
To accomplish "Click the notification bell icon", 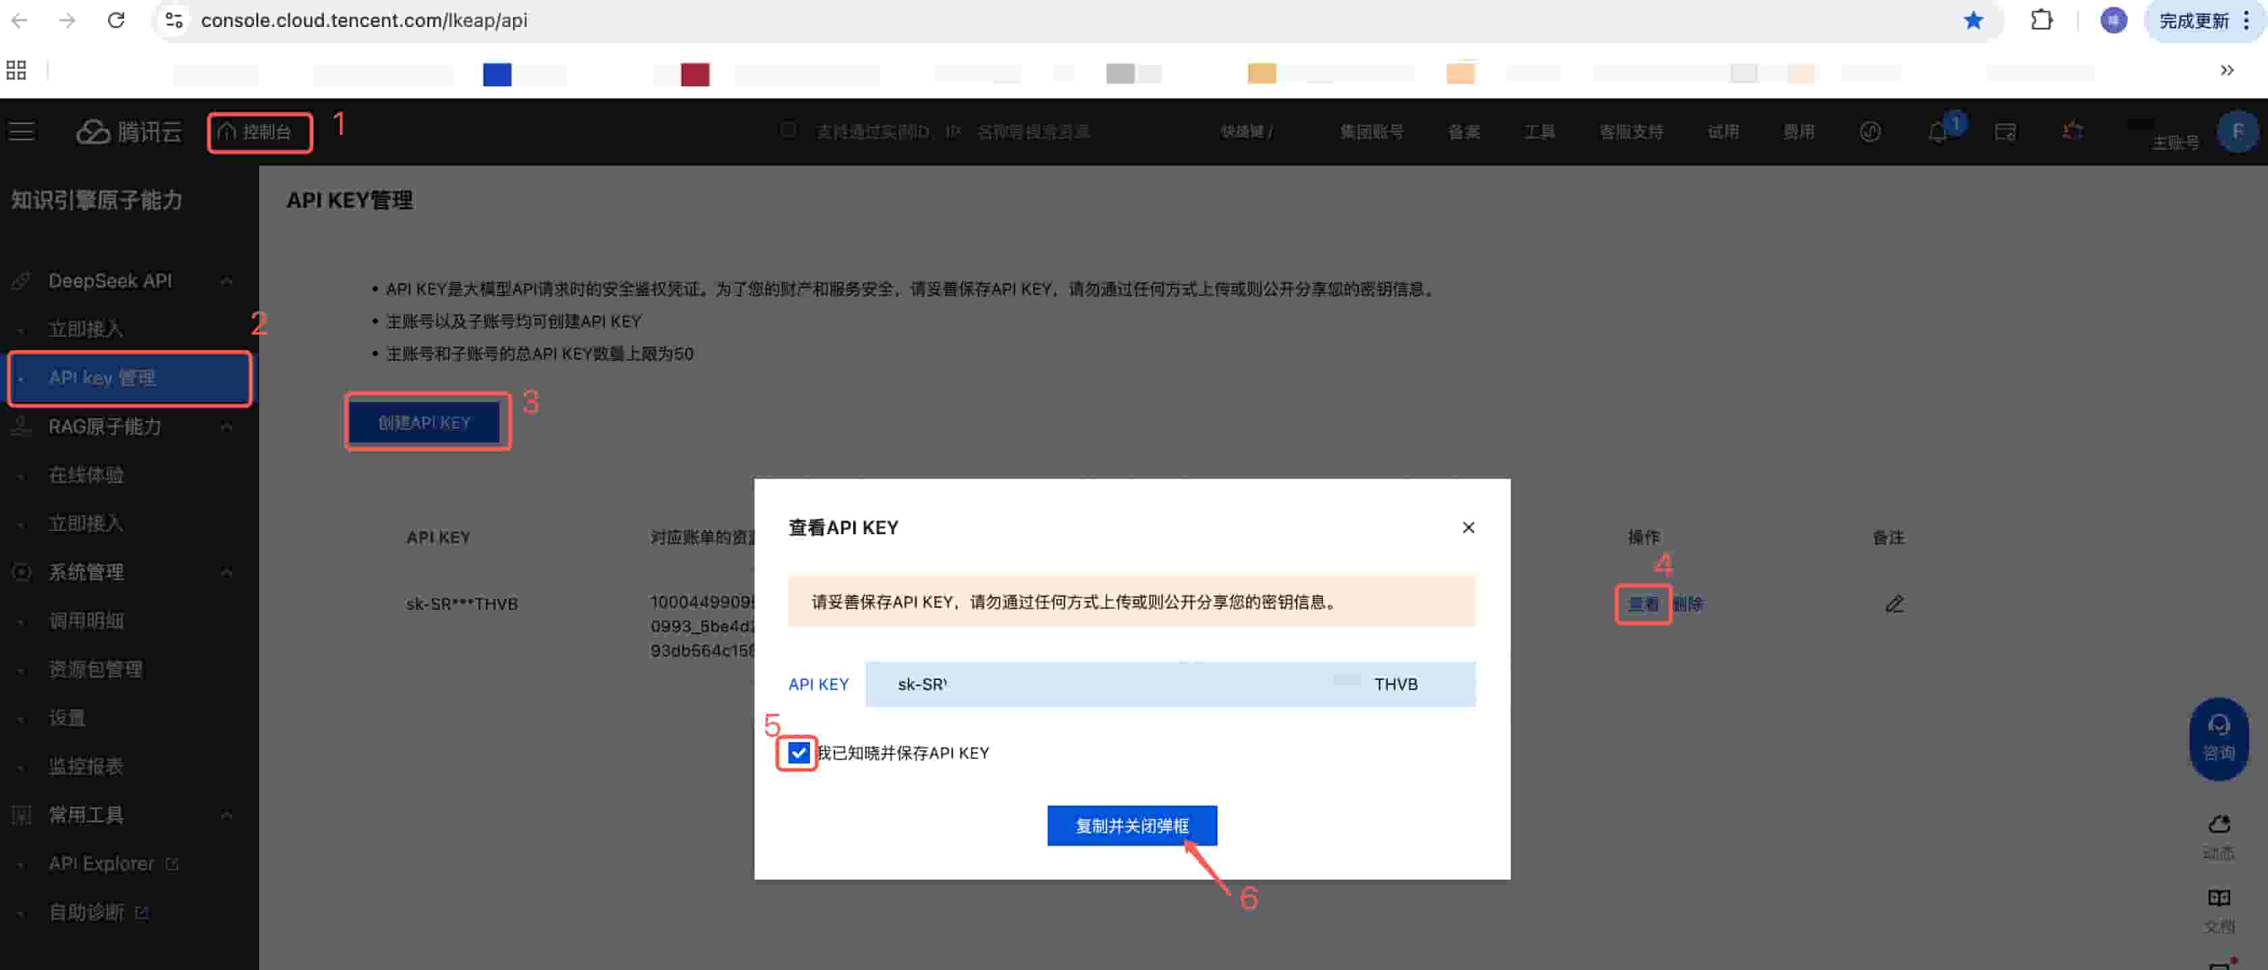I will [x=1938, y=132].
